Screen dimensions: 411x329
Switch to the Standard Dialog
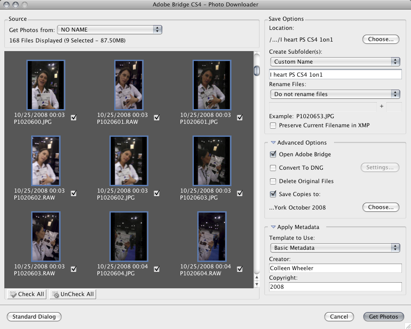click(x=34, y=317)
